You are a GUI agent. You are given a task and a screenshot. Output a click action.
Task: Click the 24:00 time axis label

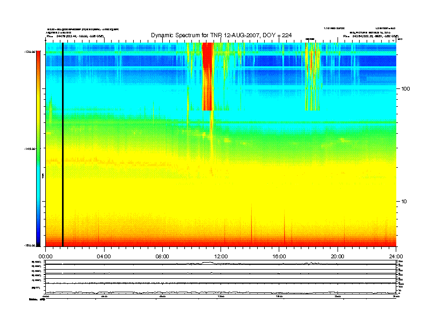tap(396, 257)
